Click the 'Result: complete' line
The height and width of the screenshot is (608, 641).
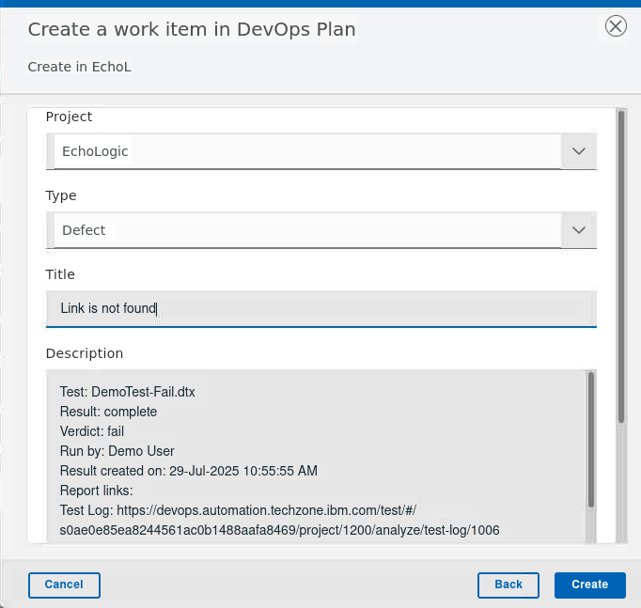click(108, 412)
